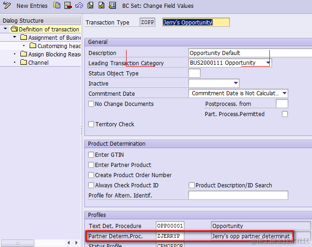Click the Dialog Structure header
The width and height of the screenshot is (312, 247).
(40, 20)
